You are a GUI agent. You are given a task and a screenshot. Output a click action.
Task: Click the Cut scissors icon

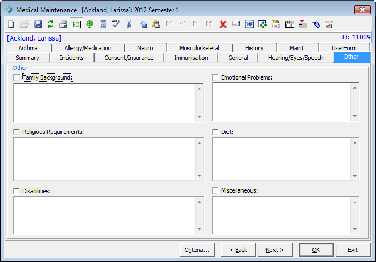[129, 24]
